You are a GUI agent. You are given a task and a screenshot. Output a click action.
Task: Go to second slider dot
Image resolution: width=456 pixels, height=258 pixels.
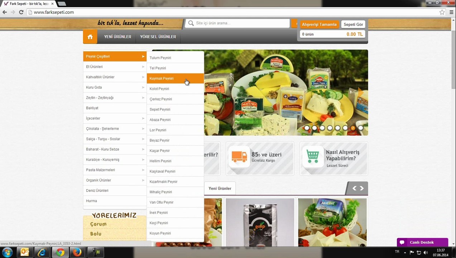pos(315,128)
